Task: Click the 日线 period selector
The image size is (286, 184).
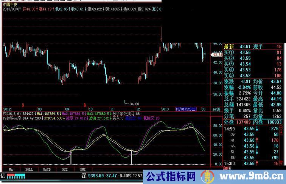Action: [x=216, y=109]
